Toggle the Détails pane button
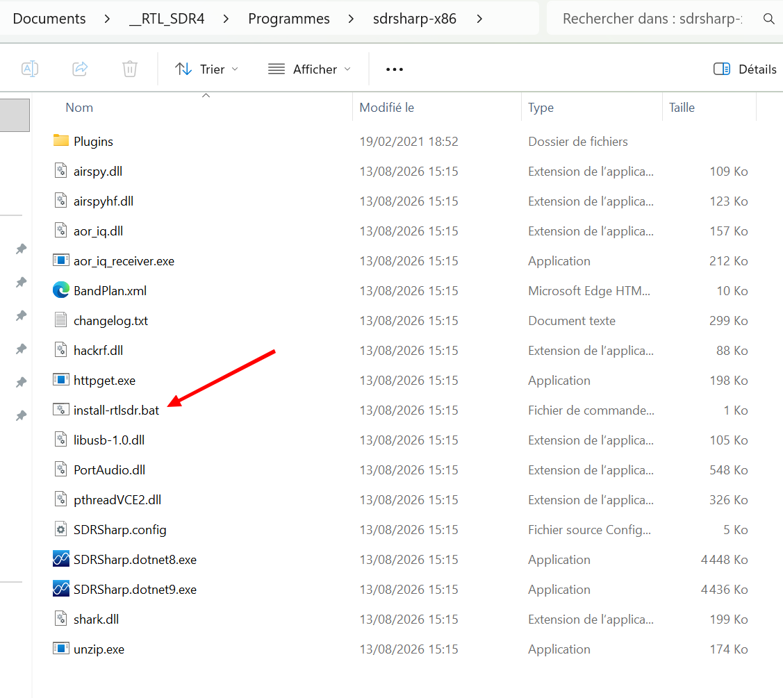Image resolution: width=783 pixels, height=698 pixels. (x=745, y=69)
